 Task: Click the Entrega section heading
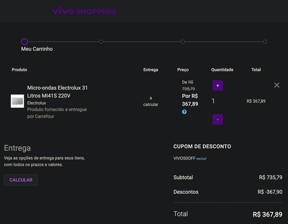pos(17,148)
